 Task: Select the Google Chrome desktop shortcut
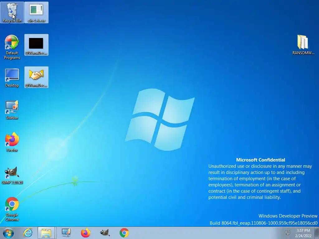[x=12, y=209]
